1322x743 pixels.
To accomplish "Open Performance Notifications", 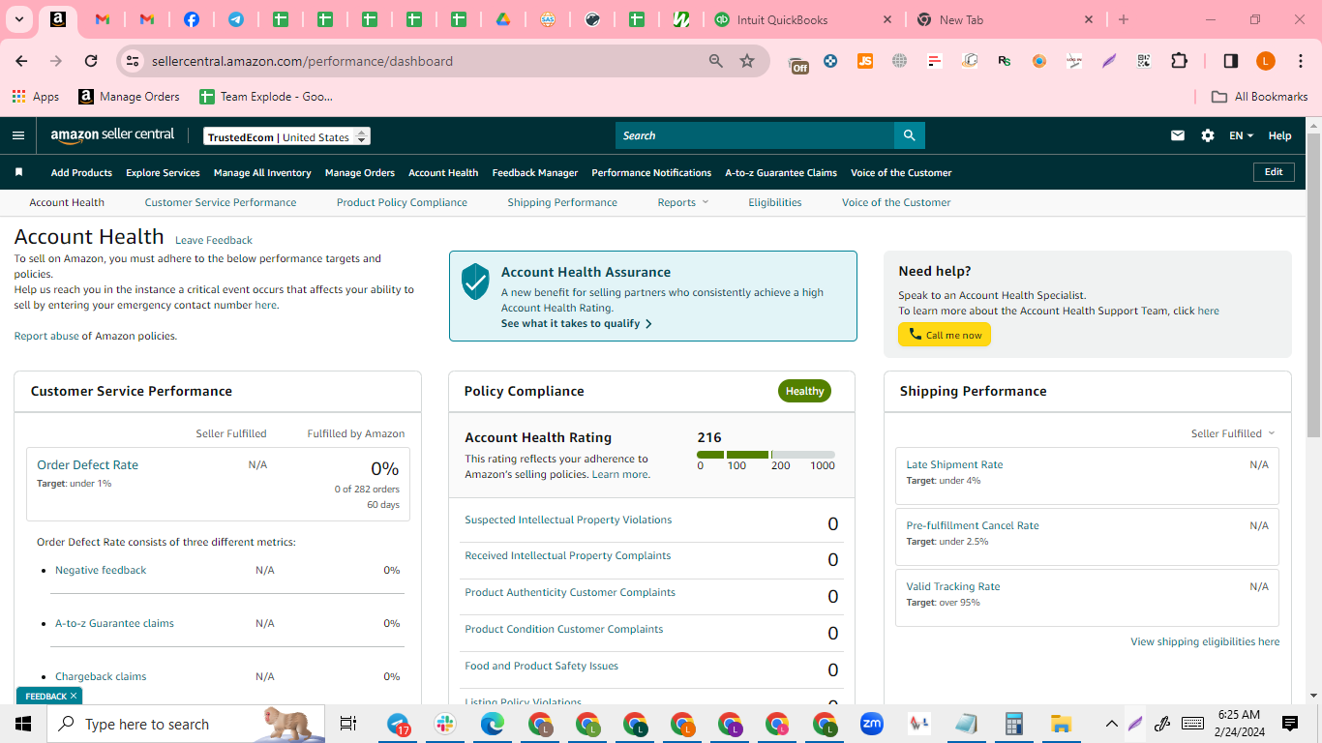I will coord(651,172).
